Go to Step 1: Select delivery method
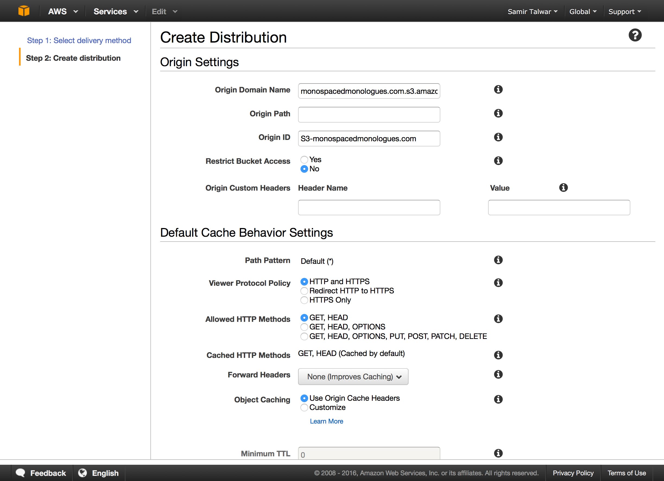The image size is (664, 481). click(79, 40)
